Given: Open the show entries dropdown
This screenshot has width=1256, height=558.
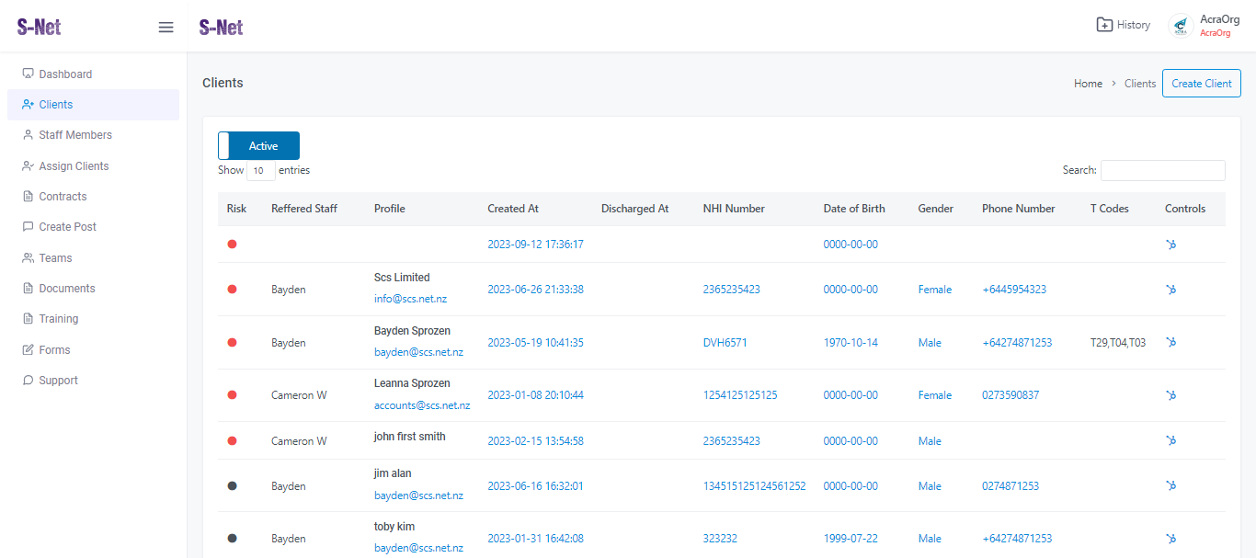Looking at the screenshot, I should pos(260,171).
